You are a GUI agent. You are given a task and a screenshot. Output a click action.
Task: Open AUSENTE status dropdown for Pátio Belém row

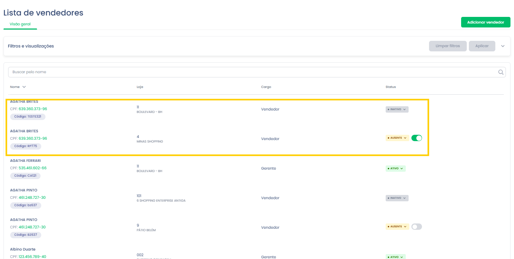(x=397, y=227)
